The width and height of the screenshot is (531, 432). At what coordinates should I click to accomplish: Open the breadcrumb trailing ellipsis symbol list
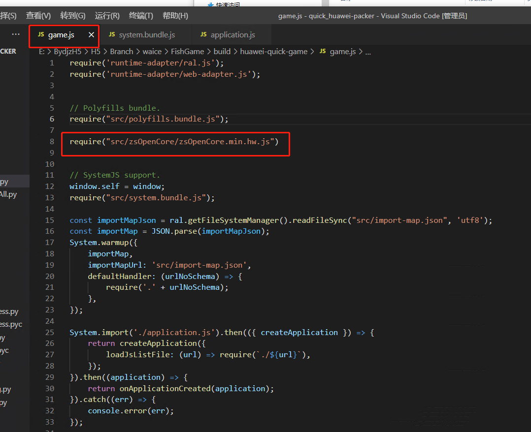pos(368,52)
